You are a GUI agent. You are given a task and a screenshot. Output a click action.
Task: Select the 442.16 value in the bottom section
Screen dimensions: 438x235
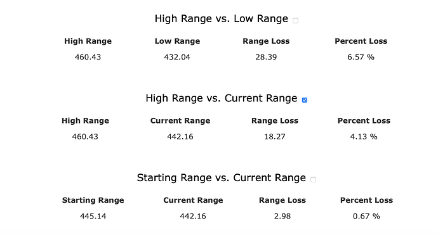point(193,217)
